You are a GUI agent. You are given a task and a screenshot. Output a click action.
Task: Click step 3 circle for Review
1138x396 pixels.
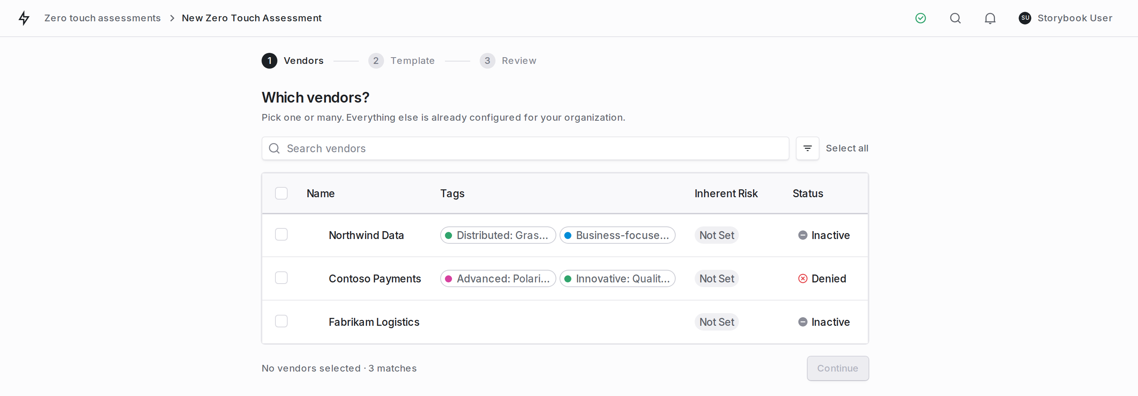tap(487, 61)
